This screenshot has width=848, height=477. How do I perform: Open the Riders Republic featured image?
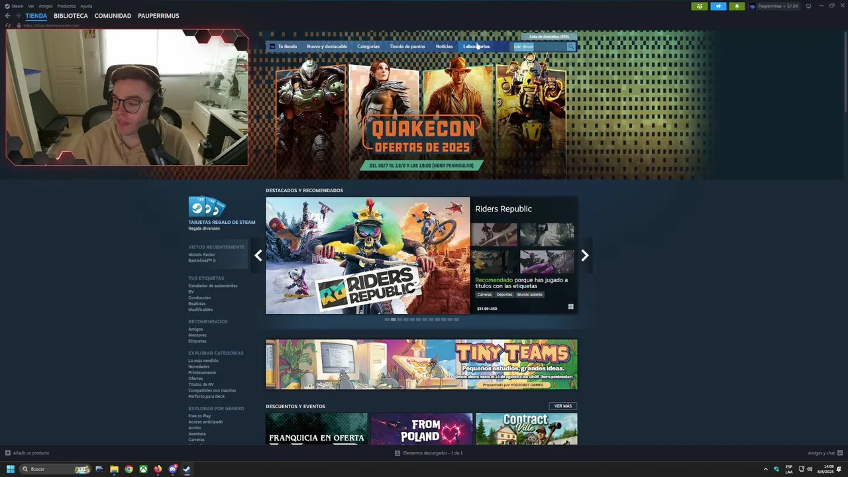(368, 255)
